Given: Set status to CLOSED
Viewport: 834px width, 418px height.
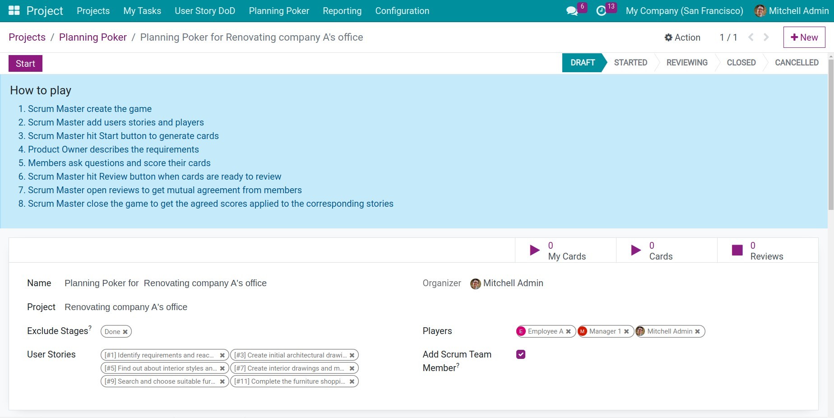Looking at the screenshot, I should (x=741, y=63).
